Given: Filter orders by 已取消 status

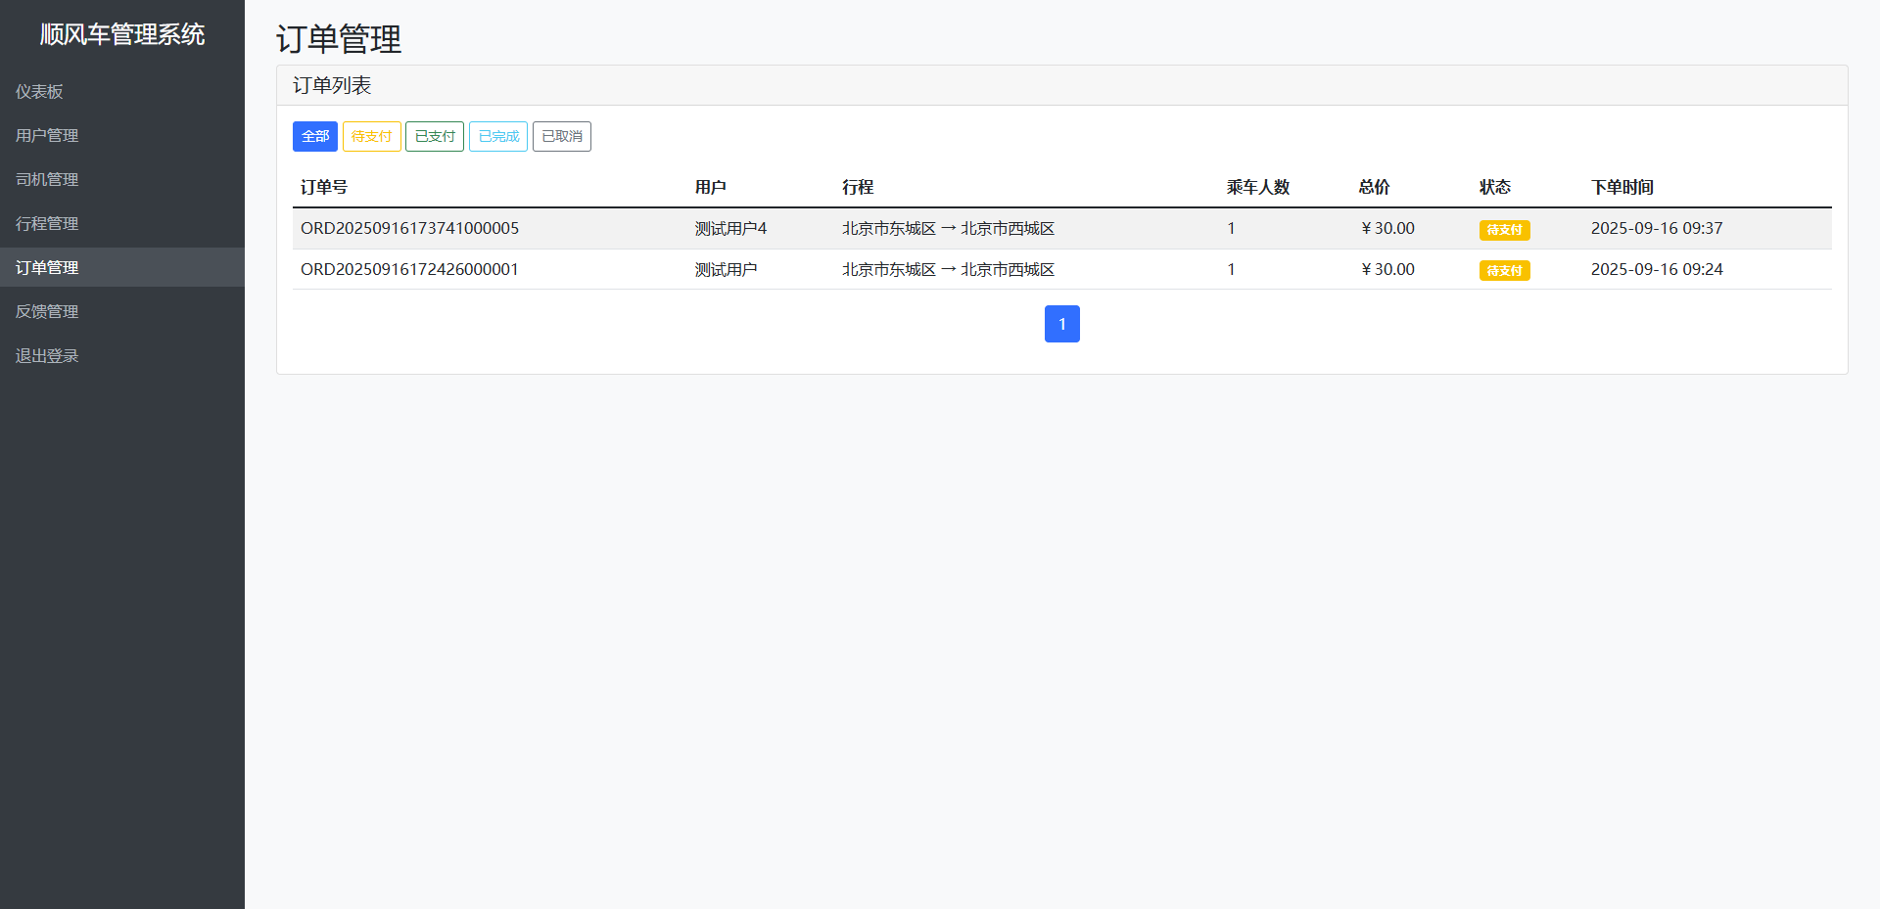Looking at the screenshot, I should pyautogui.click(x=562, y=136).
